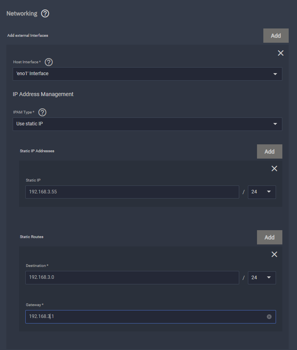
Task: Show help for IPAM Type field
Action: (x=42, y=112)
